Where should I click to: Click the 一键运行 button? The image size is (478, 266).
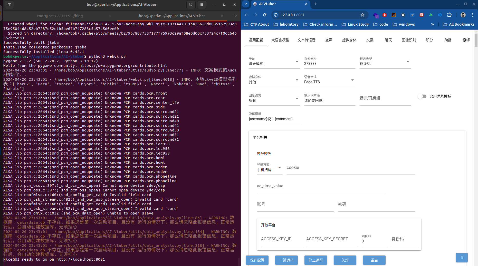[x=286, y=260]
